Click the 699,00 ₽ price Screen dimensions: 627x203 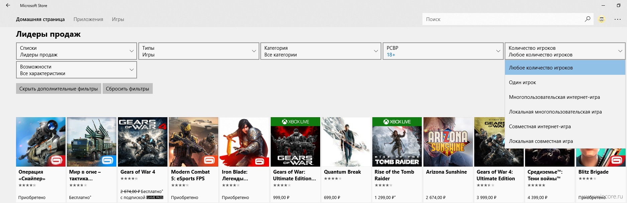coord(332,198)
